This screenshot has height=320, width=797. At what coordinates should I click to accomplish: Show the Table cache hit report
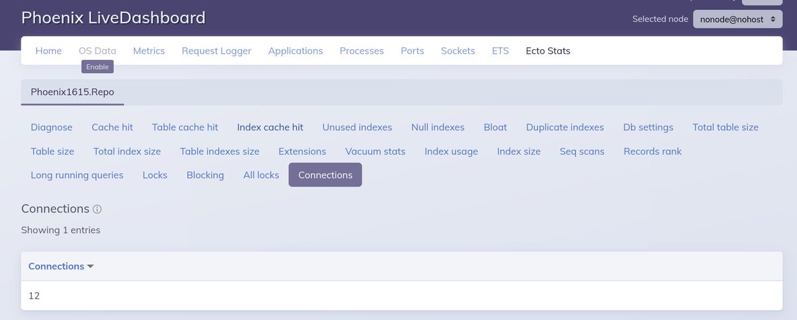[x=185, y=127]
